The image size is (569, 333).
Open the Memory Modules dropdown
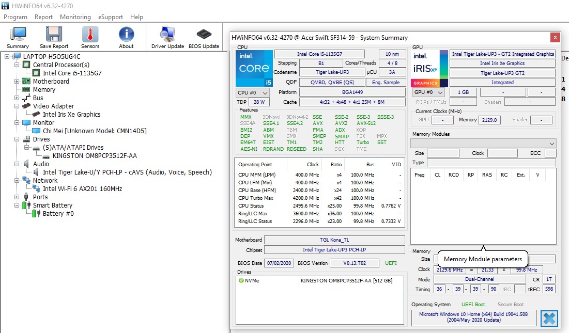tap(483, 143)
